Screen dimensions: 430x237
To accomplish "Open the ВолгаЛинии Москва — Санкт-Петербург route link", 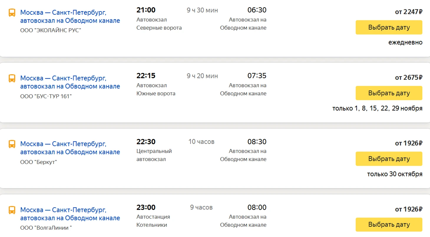I will click(x=70, y=214).
